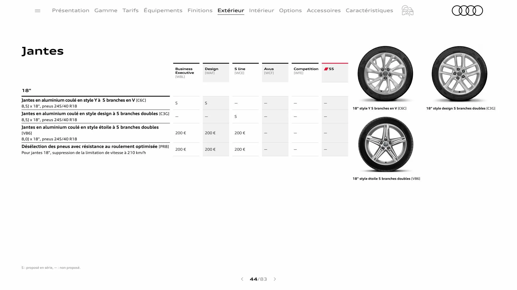Click the 18" style étoile [V86] caption
Screen dimensions: 517x290
tap(386, 179)
